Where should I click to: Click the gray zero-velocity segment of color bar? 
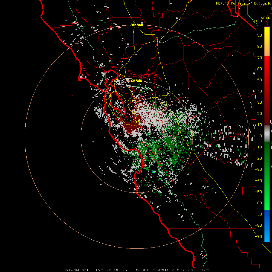(x=267, y=134)
